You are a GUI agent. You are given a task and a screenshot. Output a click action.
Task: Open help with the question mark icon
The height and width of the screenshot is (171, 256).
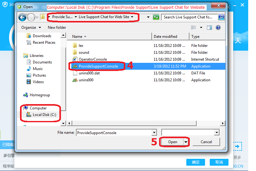pos(218,28)
